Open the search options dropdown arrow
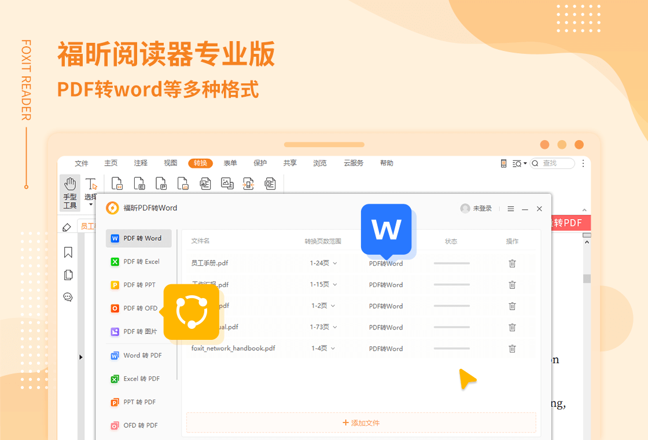Screen dimensions: 648x440 pyautogui.click(x=525, y=163)
